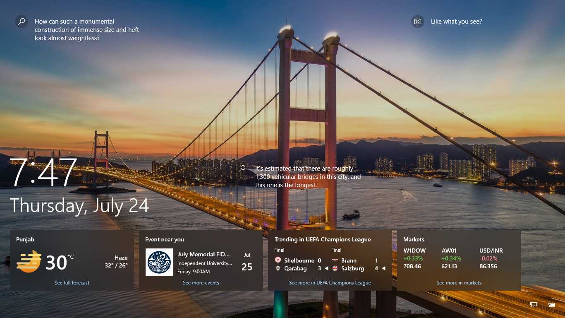Click the Brann team name

click(349, 260)
